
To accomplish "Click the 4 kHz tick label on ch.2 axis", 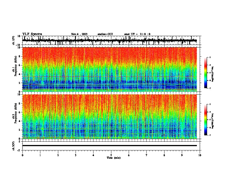I will click(x=20, y=121).
